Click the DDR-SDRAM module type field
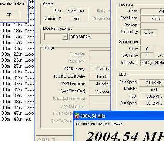Image resolution: width=164 pixels, height=141 pixels. click(x=90, y=37)
